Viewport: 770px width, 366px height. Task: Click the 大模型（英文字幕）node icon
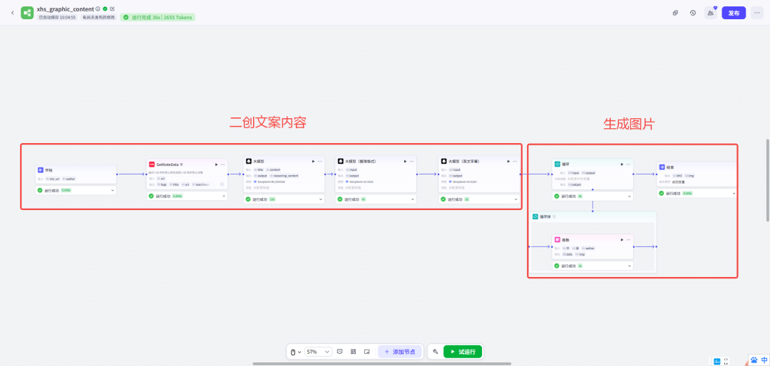[444, 161]
